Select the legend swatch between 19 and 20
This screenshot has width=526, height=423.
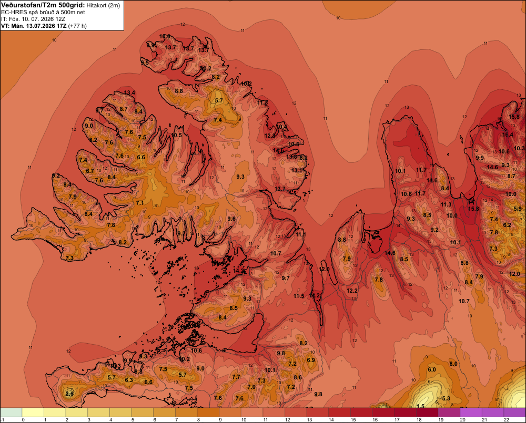tap(449, 412)
